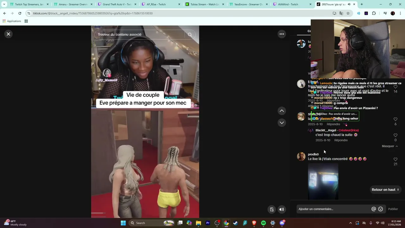Bookmark this page with star icon
The image size is (405, 228).
click(x=348, y=13)
